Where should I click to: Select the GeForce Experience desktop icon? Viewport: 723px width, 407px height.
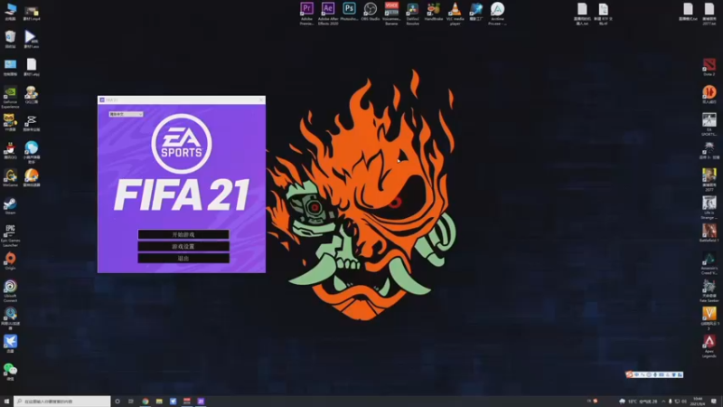10,97
